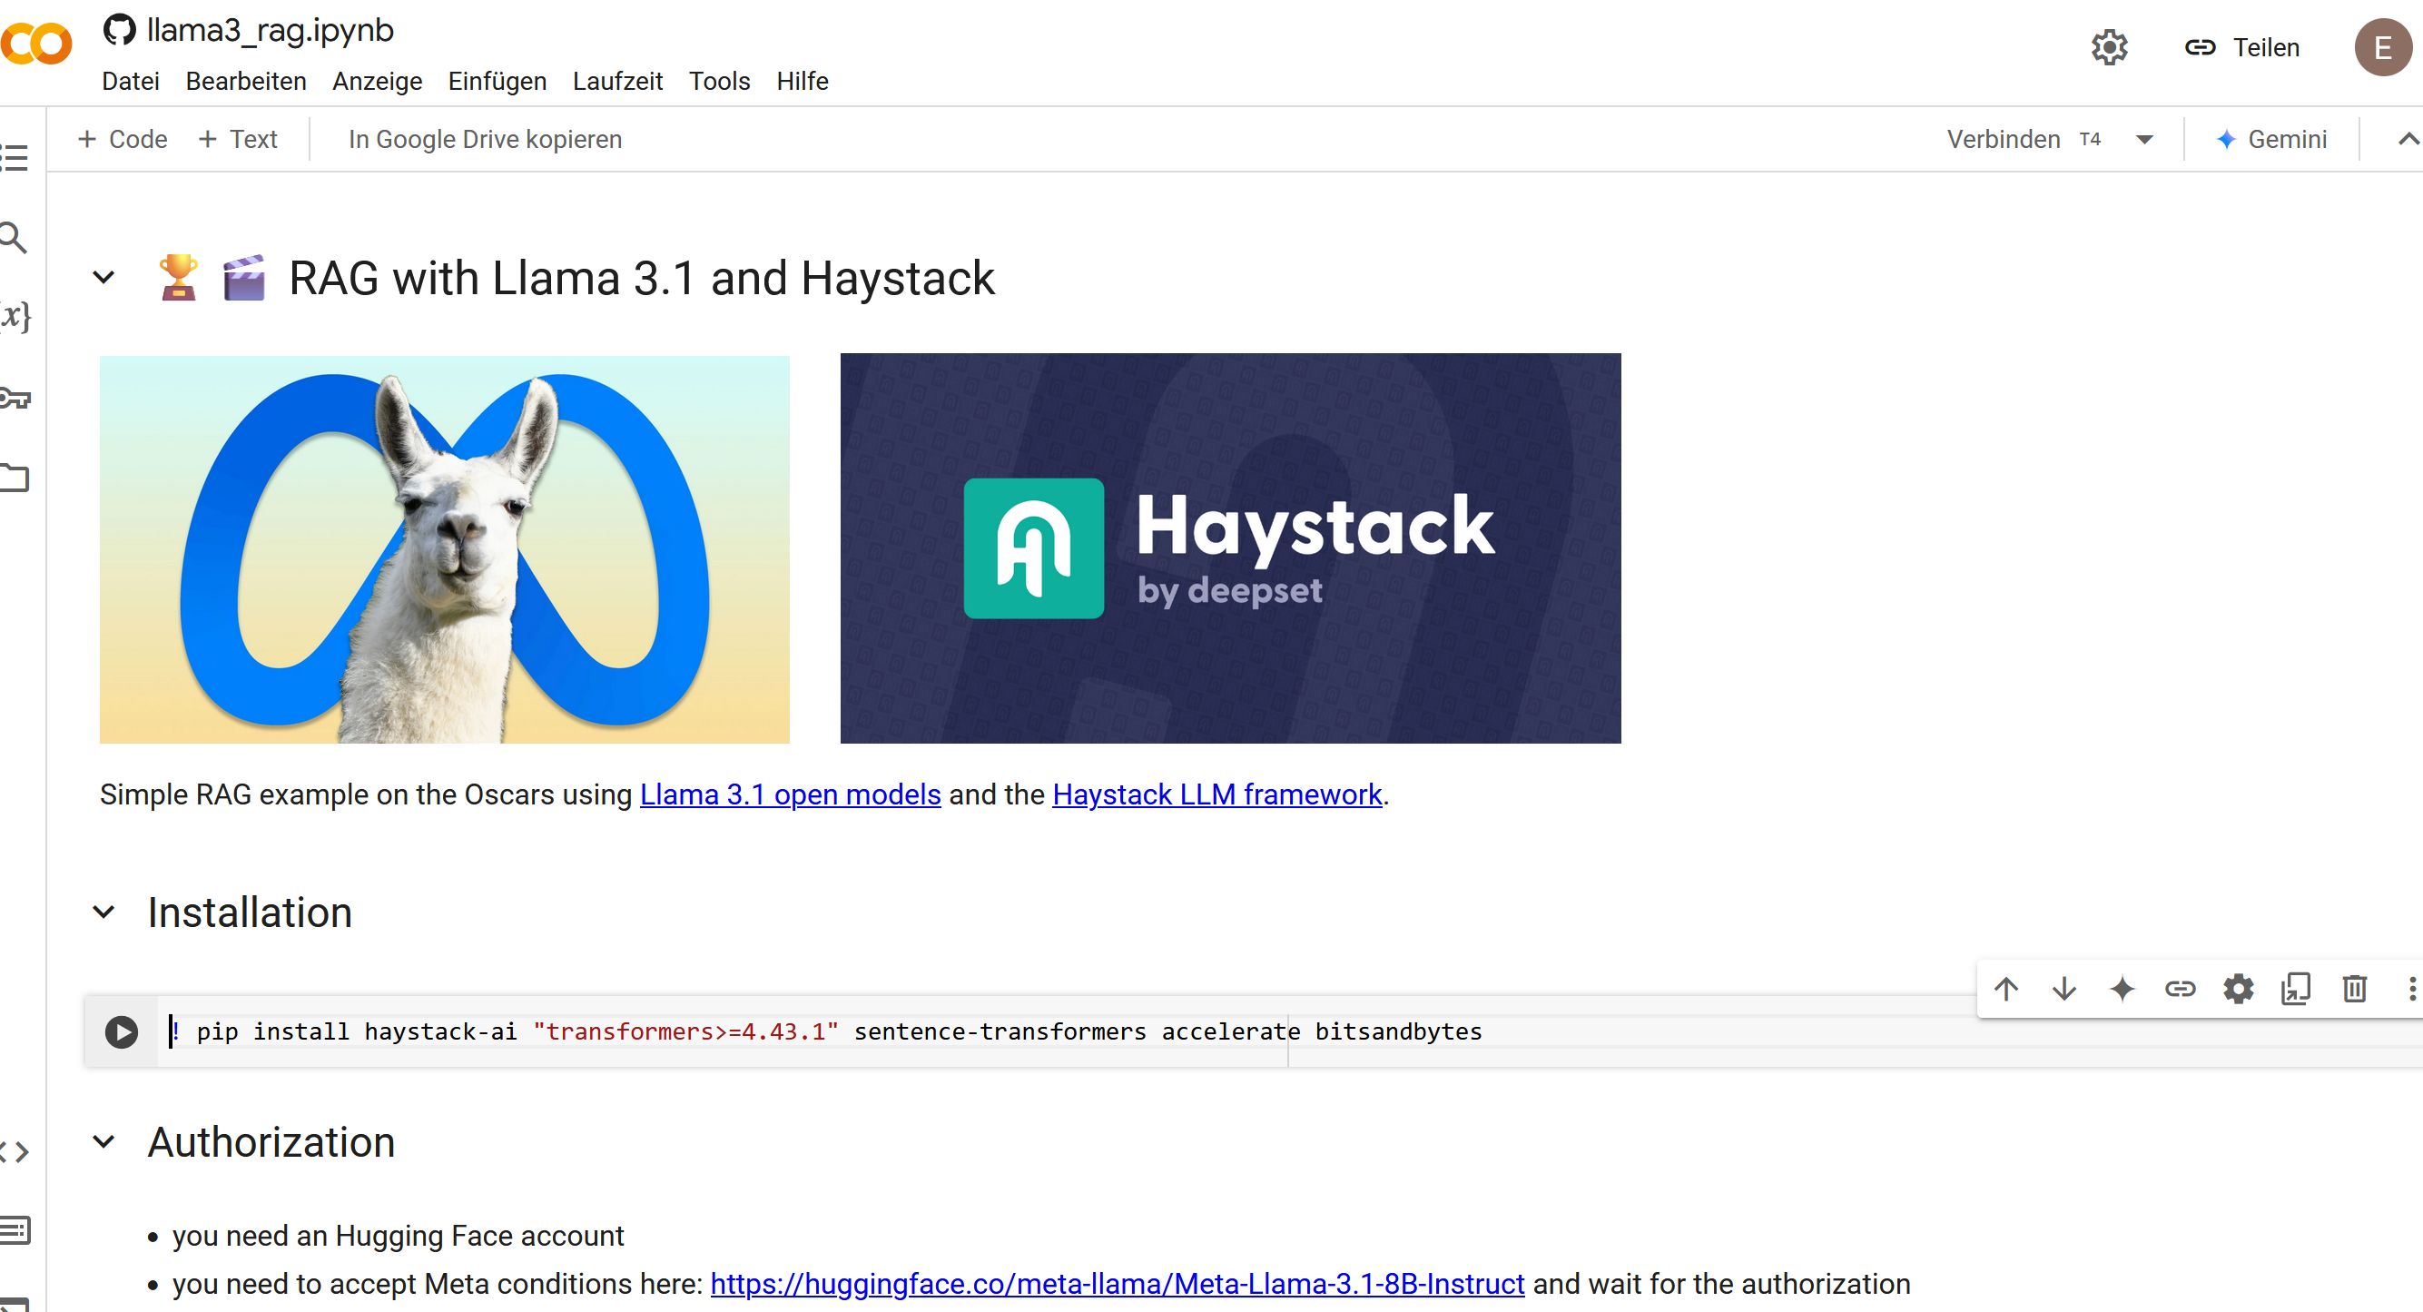2423x1312 pixels.
Task: Move cell down with arrow icon
Action: [2063, 989]
